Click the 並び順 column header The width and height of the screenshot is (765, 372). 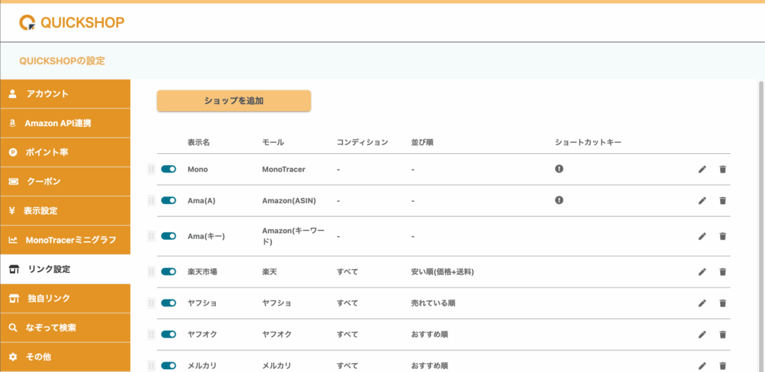[x=423, y=143]
